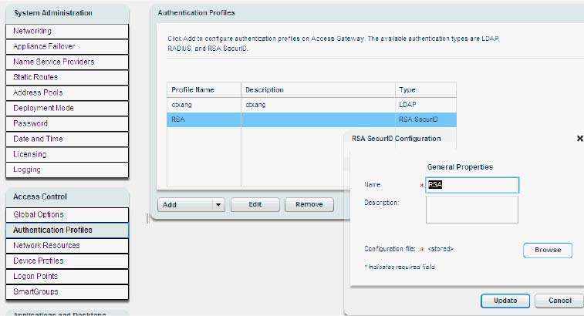The width and height of the screenshot is (584, 316).
Task: Click the Description text box
Action: [472, 210]
